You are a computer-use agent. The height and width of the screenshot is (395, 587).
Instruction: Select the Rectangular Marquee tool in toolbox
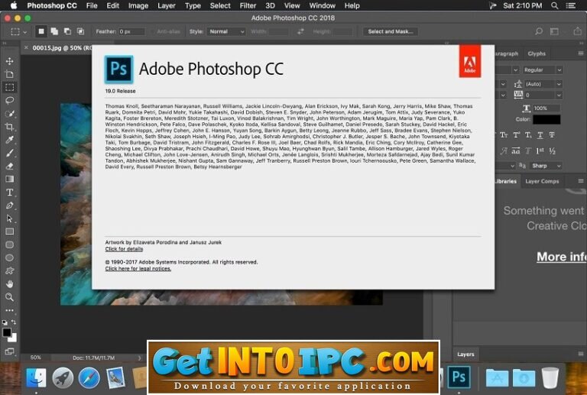(10, 87)
